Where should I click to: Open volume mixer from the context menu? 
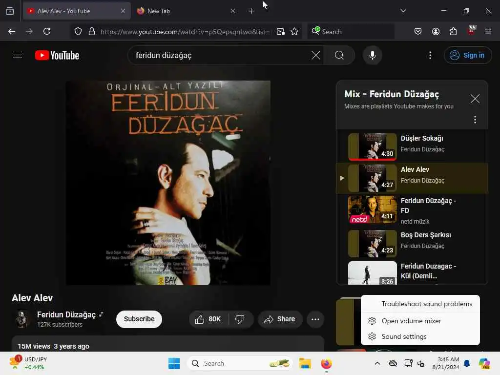click(420, 321)
